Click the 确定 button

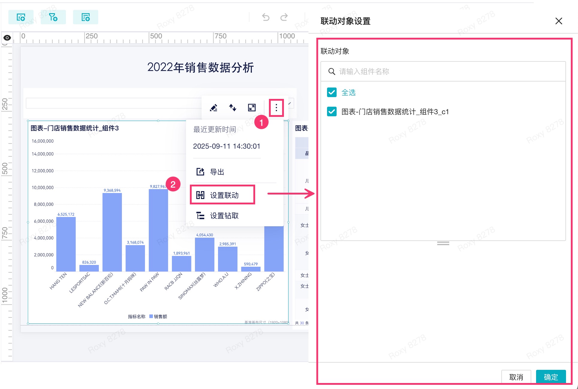click(x=551, y=377)
